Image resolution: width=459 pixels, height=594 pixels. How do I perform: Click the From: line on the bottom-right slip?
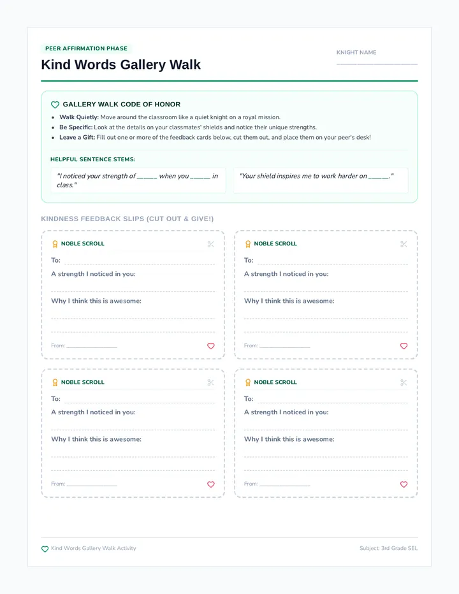(285, 484)
